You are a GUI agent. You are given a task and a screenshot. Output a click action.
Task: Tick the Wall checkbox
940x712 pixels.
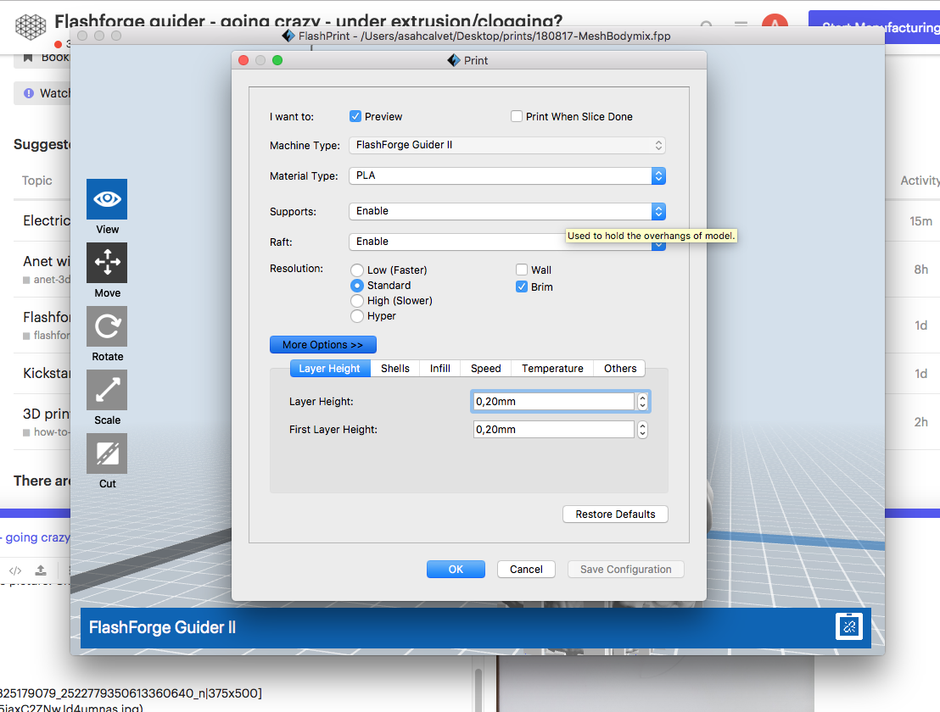click(522, 270)
